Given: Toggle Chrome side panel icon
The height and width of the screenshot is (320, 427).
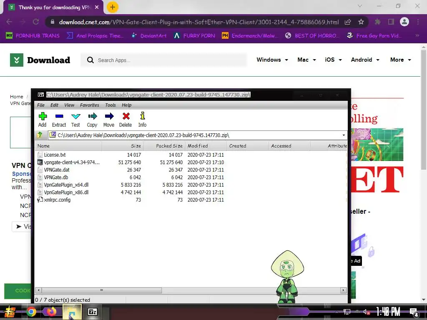Looking at the screenshot, I should pos(391,22).
